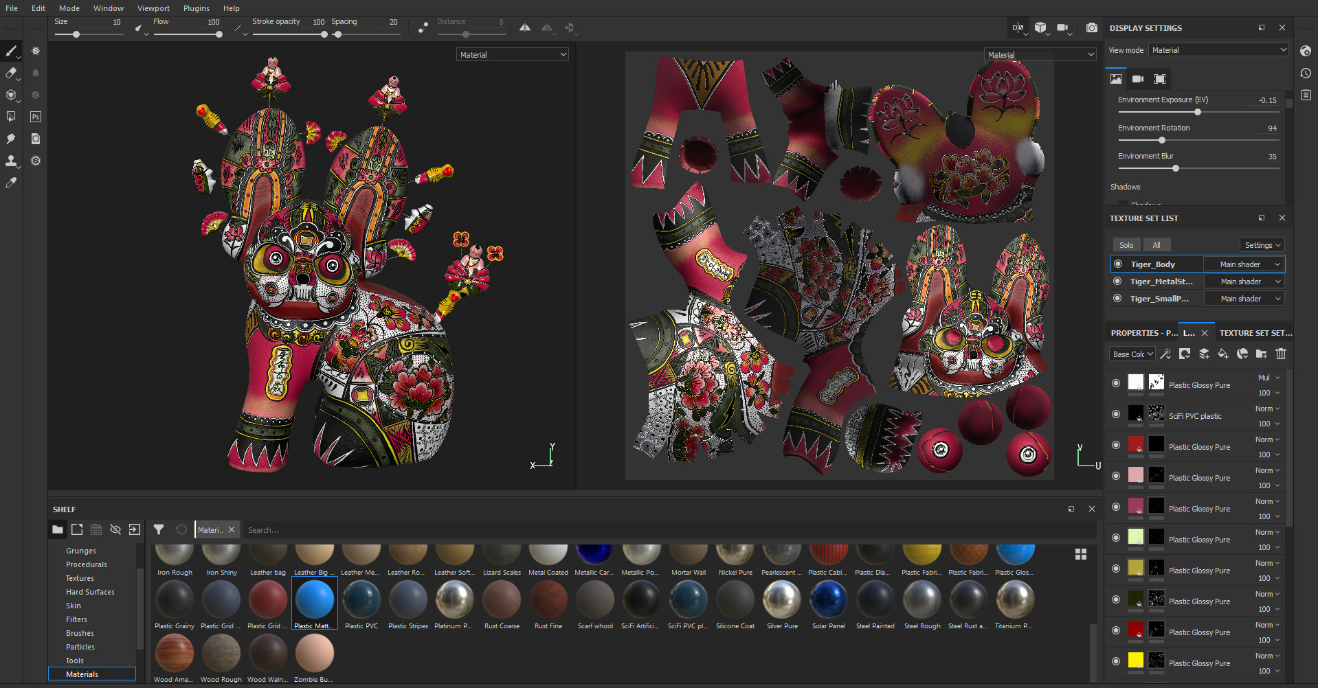The height and width of the screenshot is (688, 1318).
Task: Select the Material picker eyedropper tool
Action: 11,183
